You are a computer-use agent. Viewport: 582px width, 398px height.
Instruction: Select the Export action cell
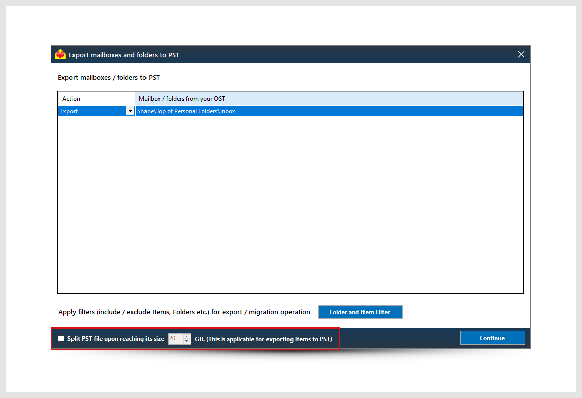[x=92, y=111]
